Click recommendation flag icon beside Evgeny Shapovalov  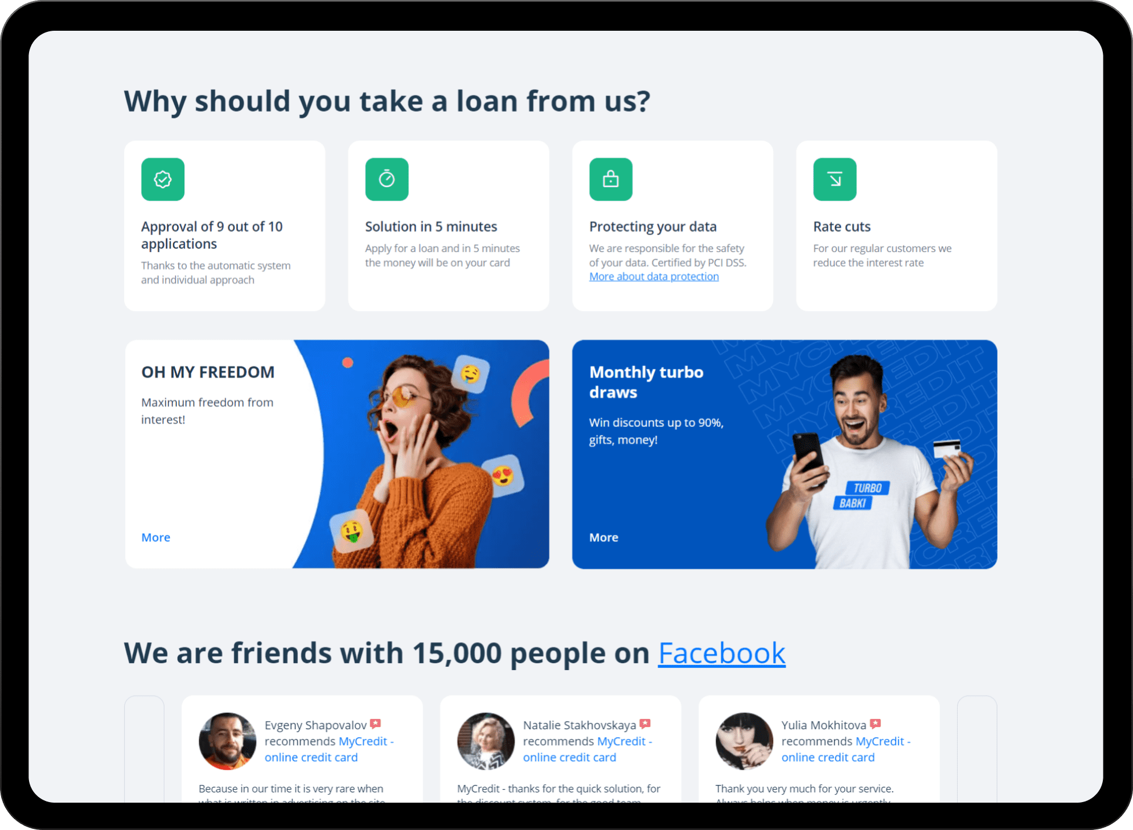375,724
